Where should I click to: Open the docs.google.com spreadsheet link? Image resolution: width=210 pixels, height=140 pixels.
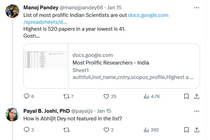tap(148, 16)
